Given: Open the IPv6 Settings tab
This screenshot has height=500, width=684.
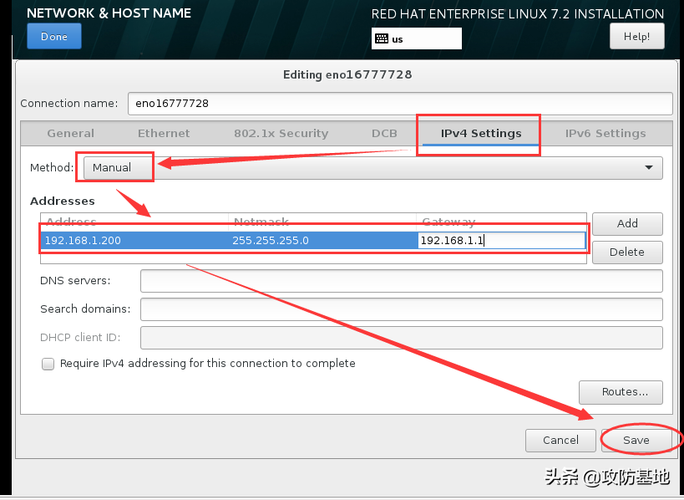Looking at the screenshot, I should pos(605,134).
